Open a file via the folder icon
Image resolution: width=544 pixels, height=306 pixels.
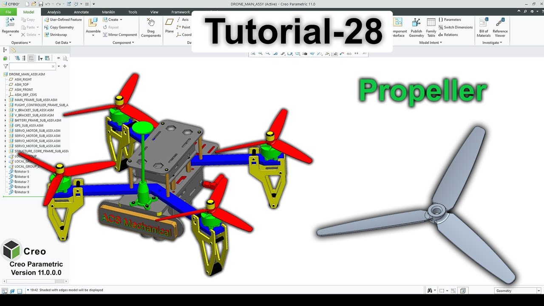point(34,4)
